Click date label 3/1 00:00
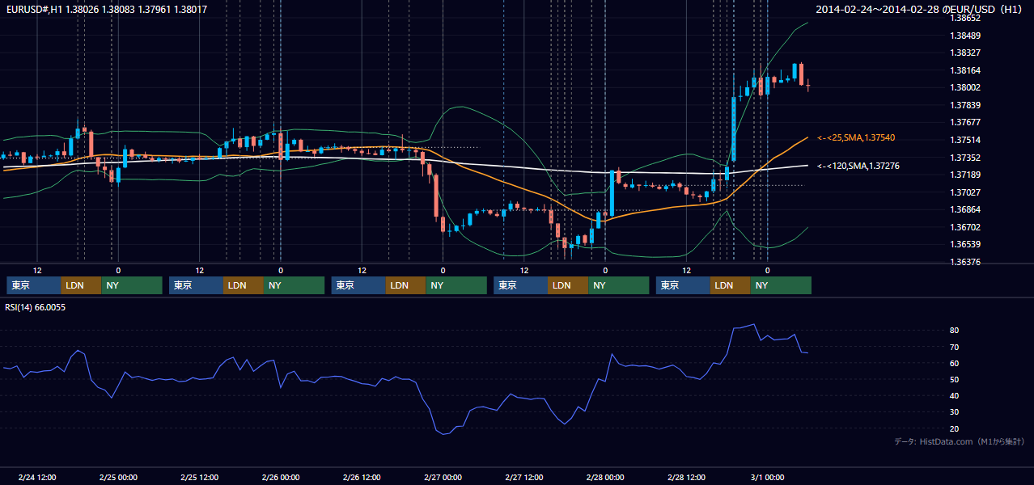This screenshot has height=485, width=1034. click(x=768, y=478)
